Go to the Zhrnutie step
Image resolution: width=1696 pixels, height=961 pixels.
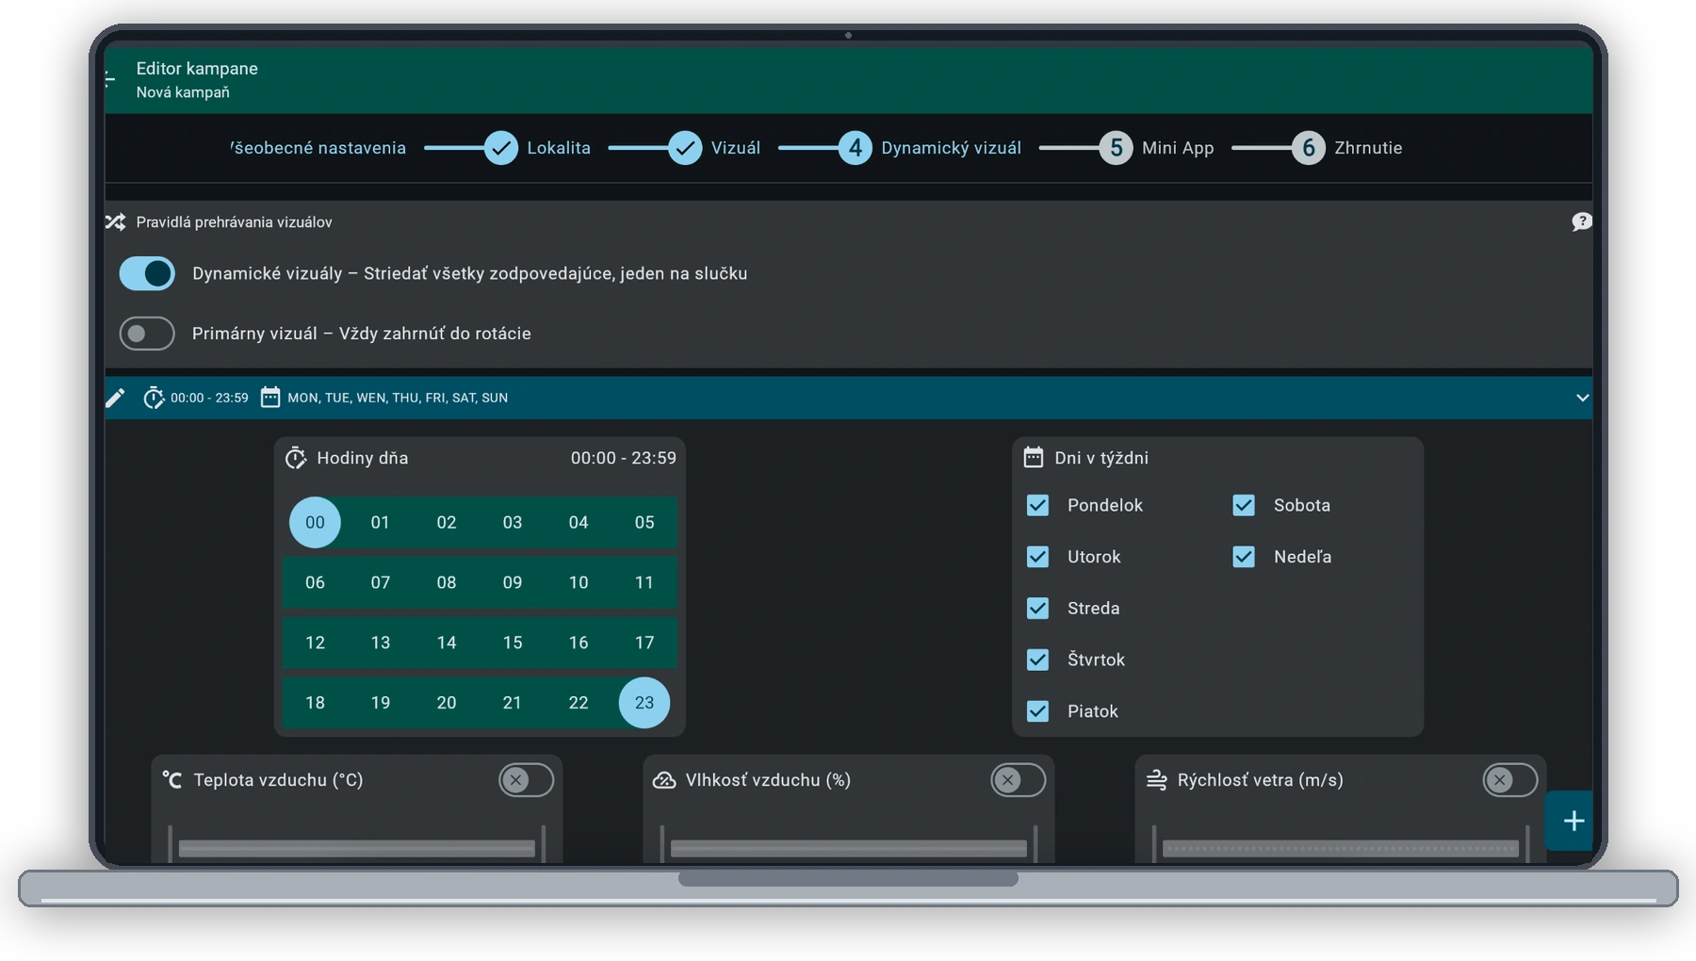(1368, 148)
